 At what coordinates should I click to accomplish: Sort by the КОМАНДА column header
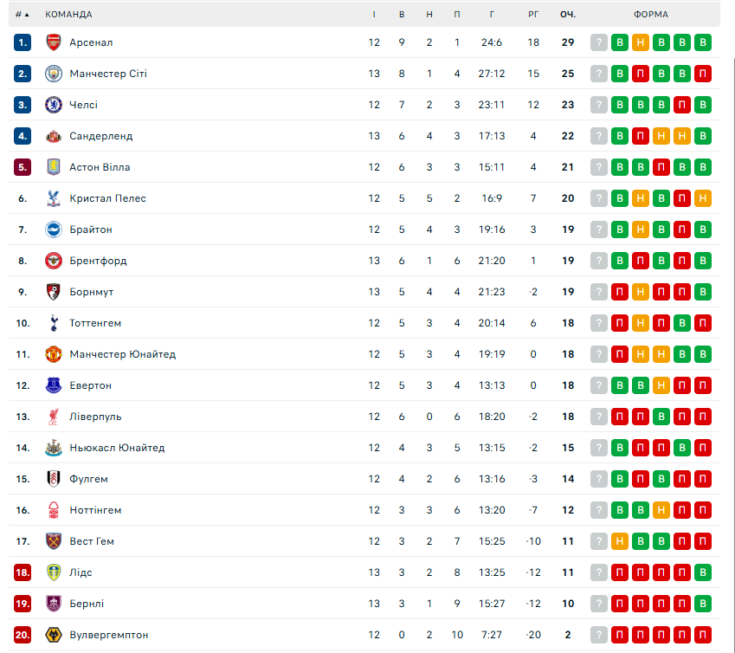coord(68,15)
